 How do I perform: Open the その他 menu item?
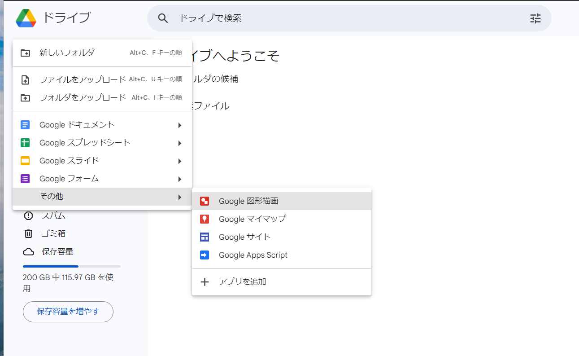click(102, 197)
